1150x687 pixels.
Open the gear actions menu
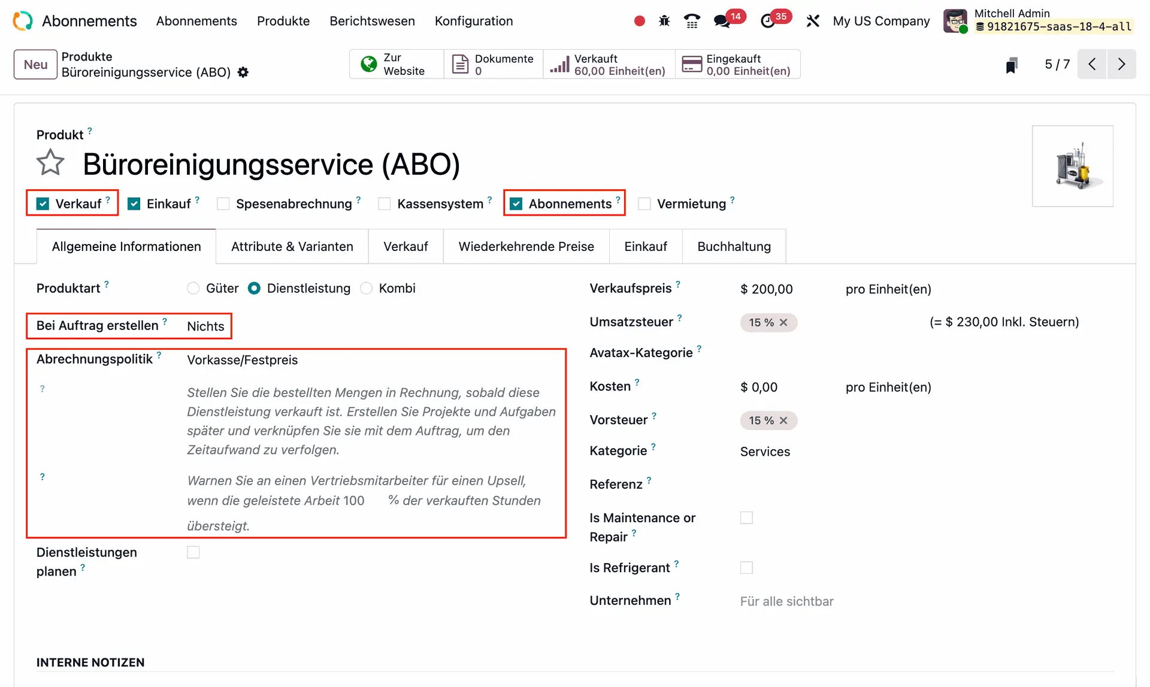243,72
